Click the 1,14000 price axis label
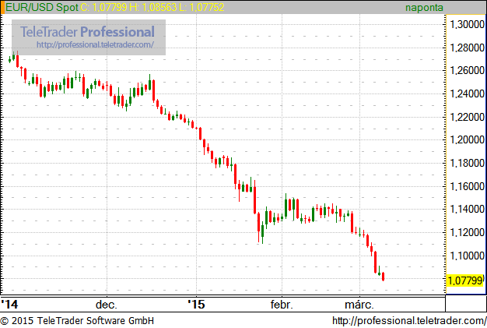This screenshot has width=487, height=328. [x=467, y=210]
